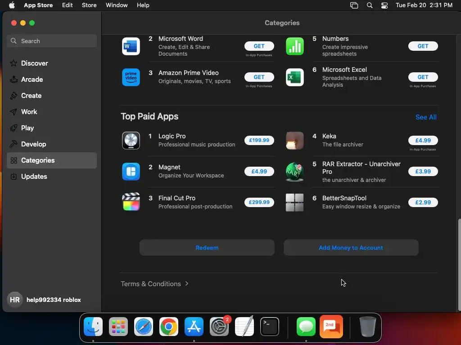The height and width of the screenshot is (345, 461).
Task: Open the Edit menu
Action: tap(68, 5)
